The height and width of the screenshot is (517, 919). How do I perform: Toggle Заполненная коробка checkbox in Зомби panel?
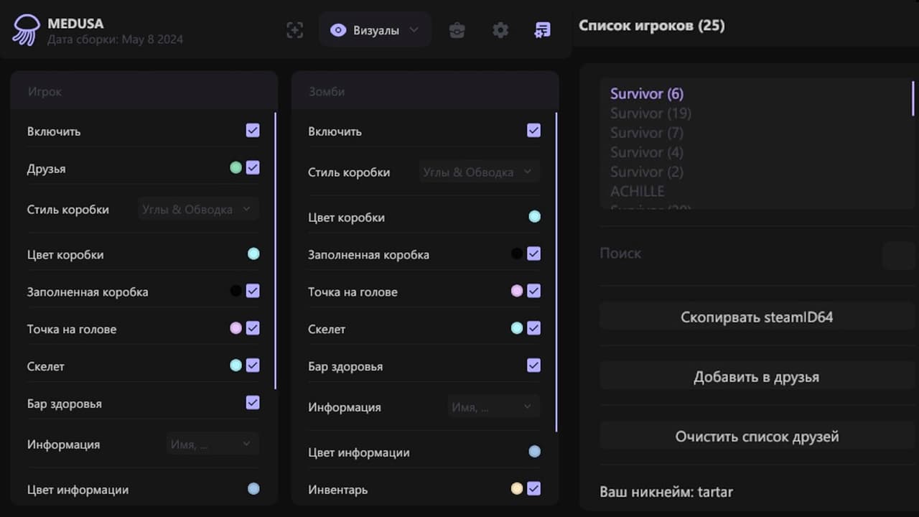click(x=533, y=253)
